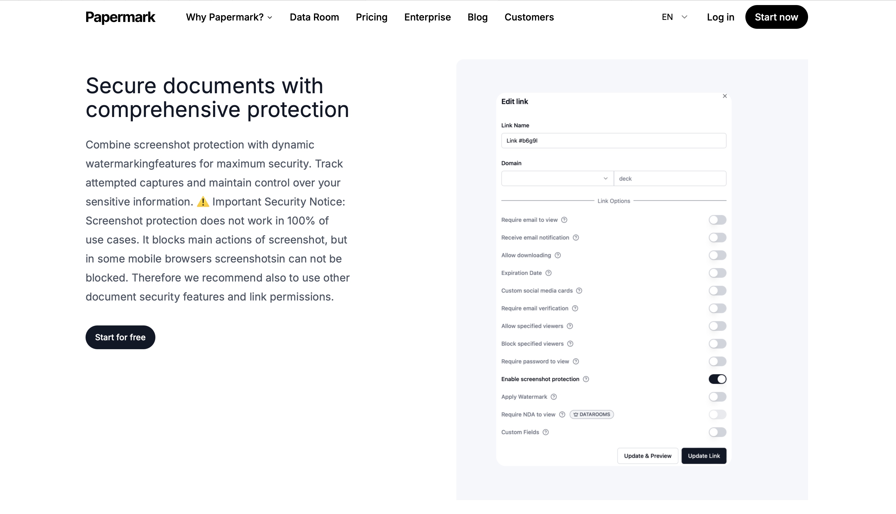Close the Edit link dialog with X
The height and width of the screenshot is (514, 896).
coord(725,96)
